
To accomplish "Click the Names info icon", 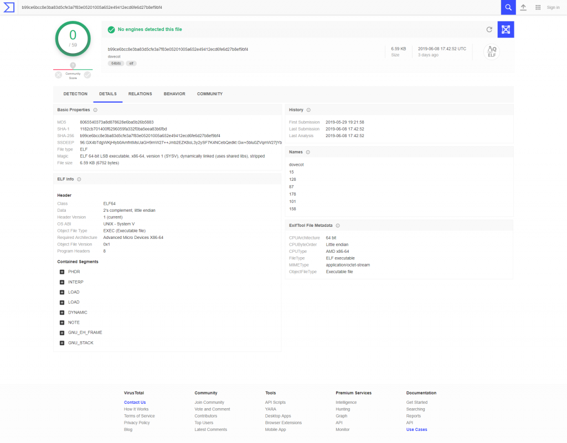I will click(x=308, y=152).
